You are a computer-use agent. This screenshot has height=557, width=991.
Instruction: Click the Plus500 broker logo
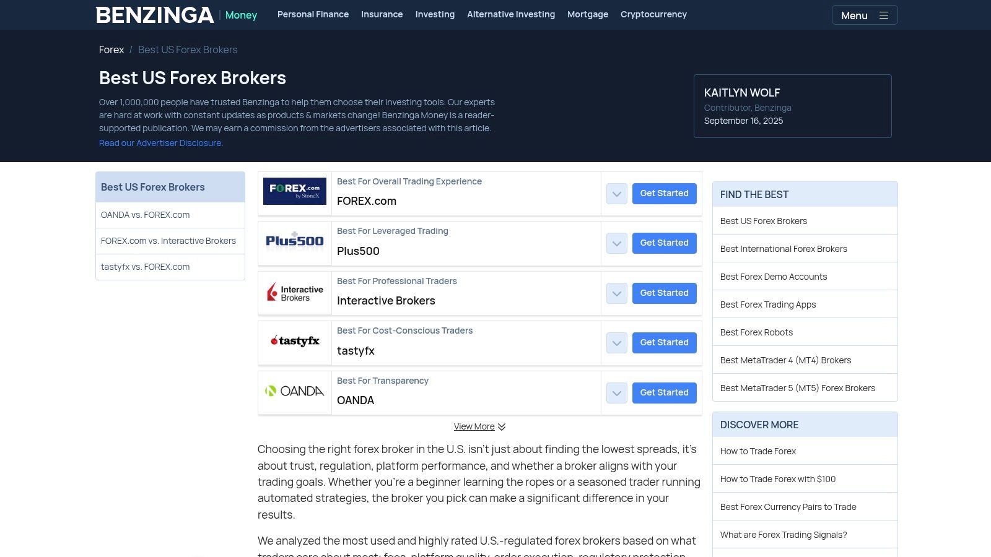tap(295, 241)
